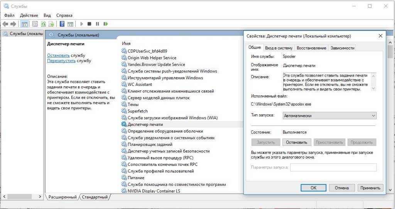The image size is (395, 209).
Task: Switch to the Вход в систему tab
Action: (279, 48)
